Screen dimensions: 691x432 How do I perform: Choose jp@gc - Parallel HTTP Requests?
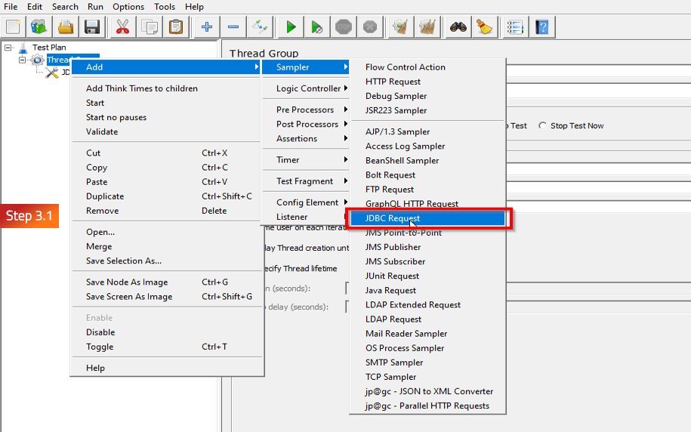click(427, 406)
